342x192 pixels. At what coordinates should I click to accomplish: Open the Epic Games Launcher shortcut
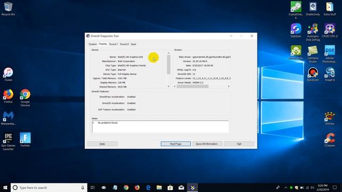click(9, 141)
